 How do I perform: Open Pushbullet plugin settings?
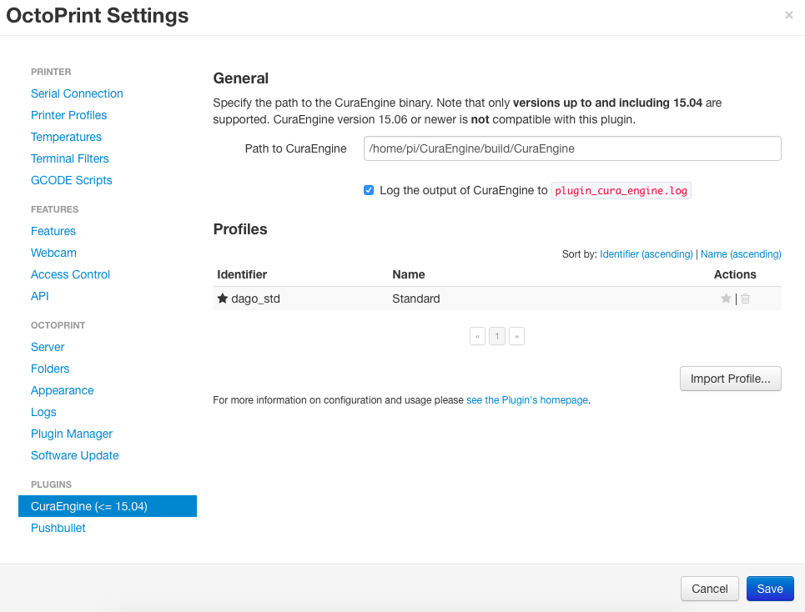pyautogui.click(x=58, y=528)
